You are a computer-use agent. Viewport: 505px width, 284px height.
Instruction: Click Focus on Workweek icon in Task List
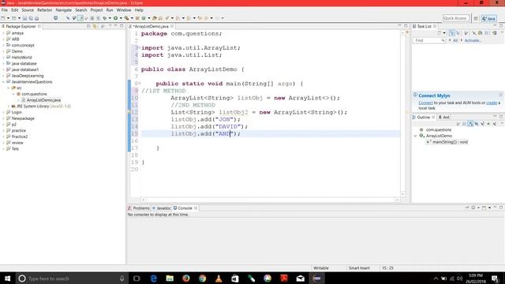(x=466, y=33)
